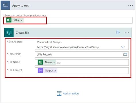The width and height of the screenshot is (136, 103).
Task: Click the Output dynamic content token
Action: tap(48, 70)
